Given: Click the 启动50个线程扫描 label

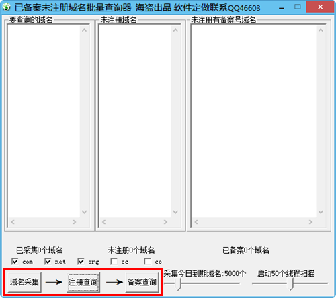Looking at the screenshot, I should point(286,273).
